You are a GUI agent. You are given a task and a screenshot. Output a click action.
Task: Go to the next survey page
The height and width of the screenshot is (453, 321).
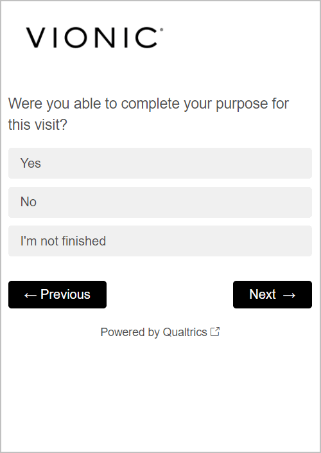click(272, 295)
